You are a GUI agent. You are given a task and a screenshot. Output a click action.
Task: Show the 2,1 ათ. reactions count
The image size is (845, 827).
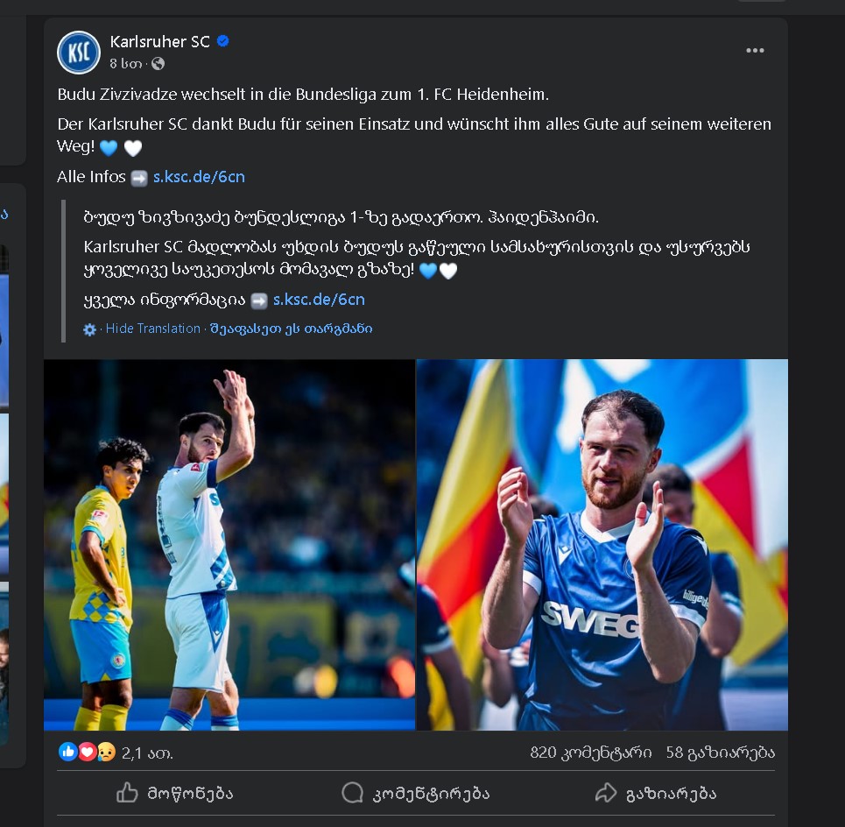pos(147,753)
